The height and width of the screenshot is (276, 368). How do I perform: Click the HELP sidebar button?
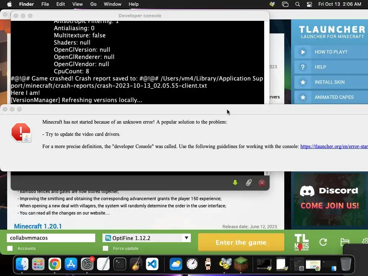click(331, 67)
